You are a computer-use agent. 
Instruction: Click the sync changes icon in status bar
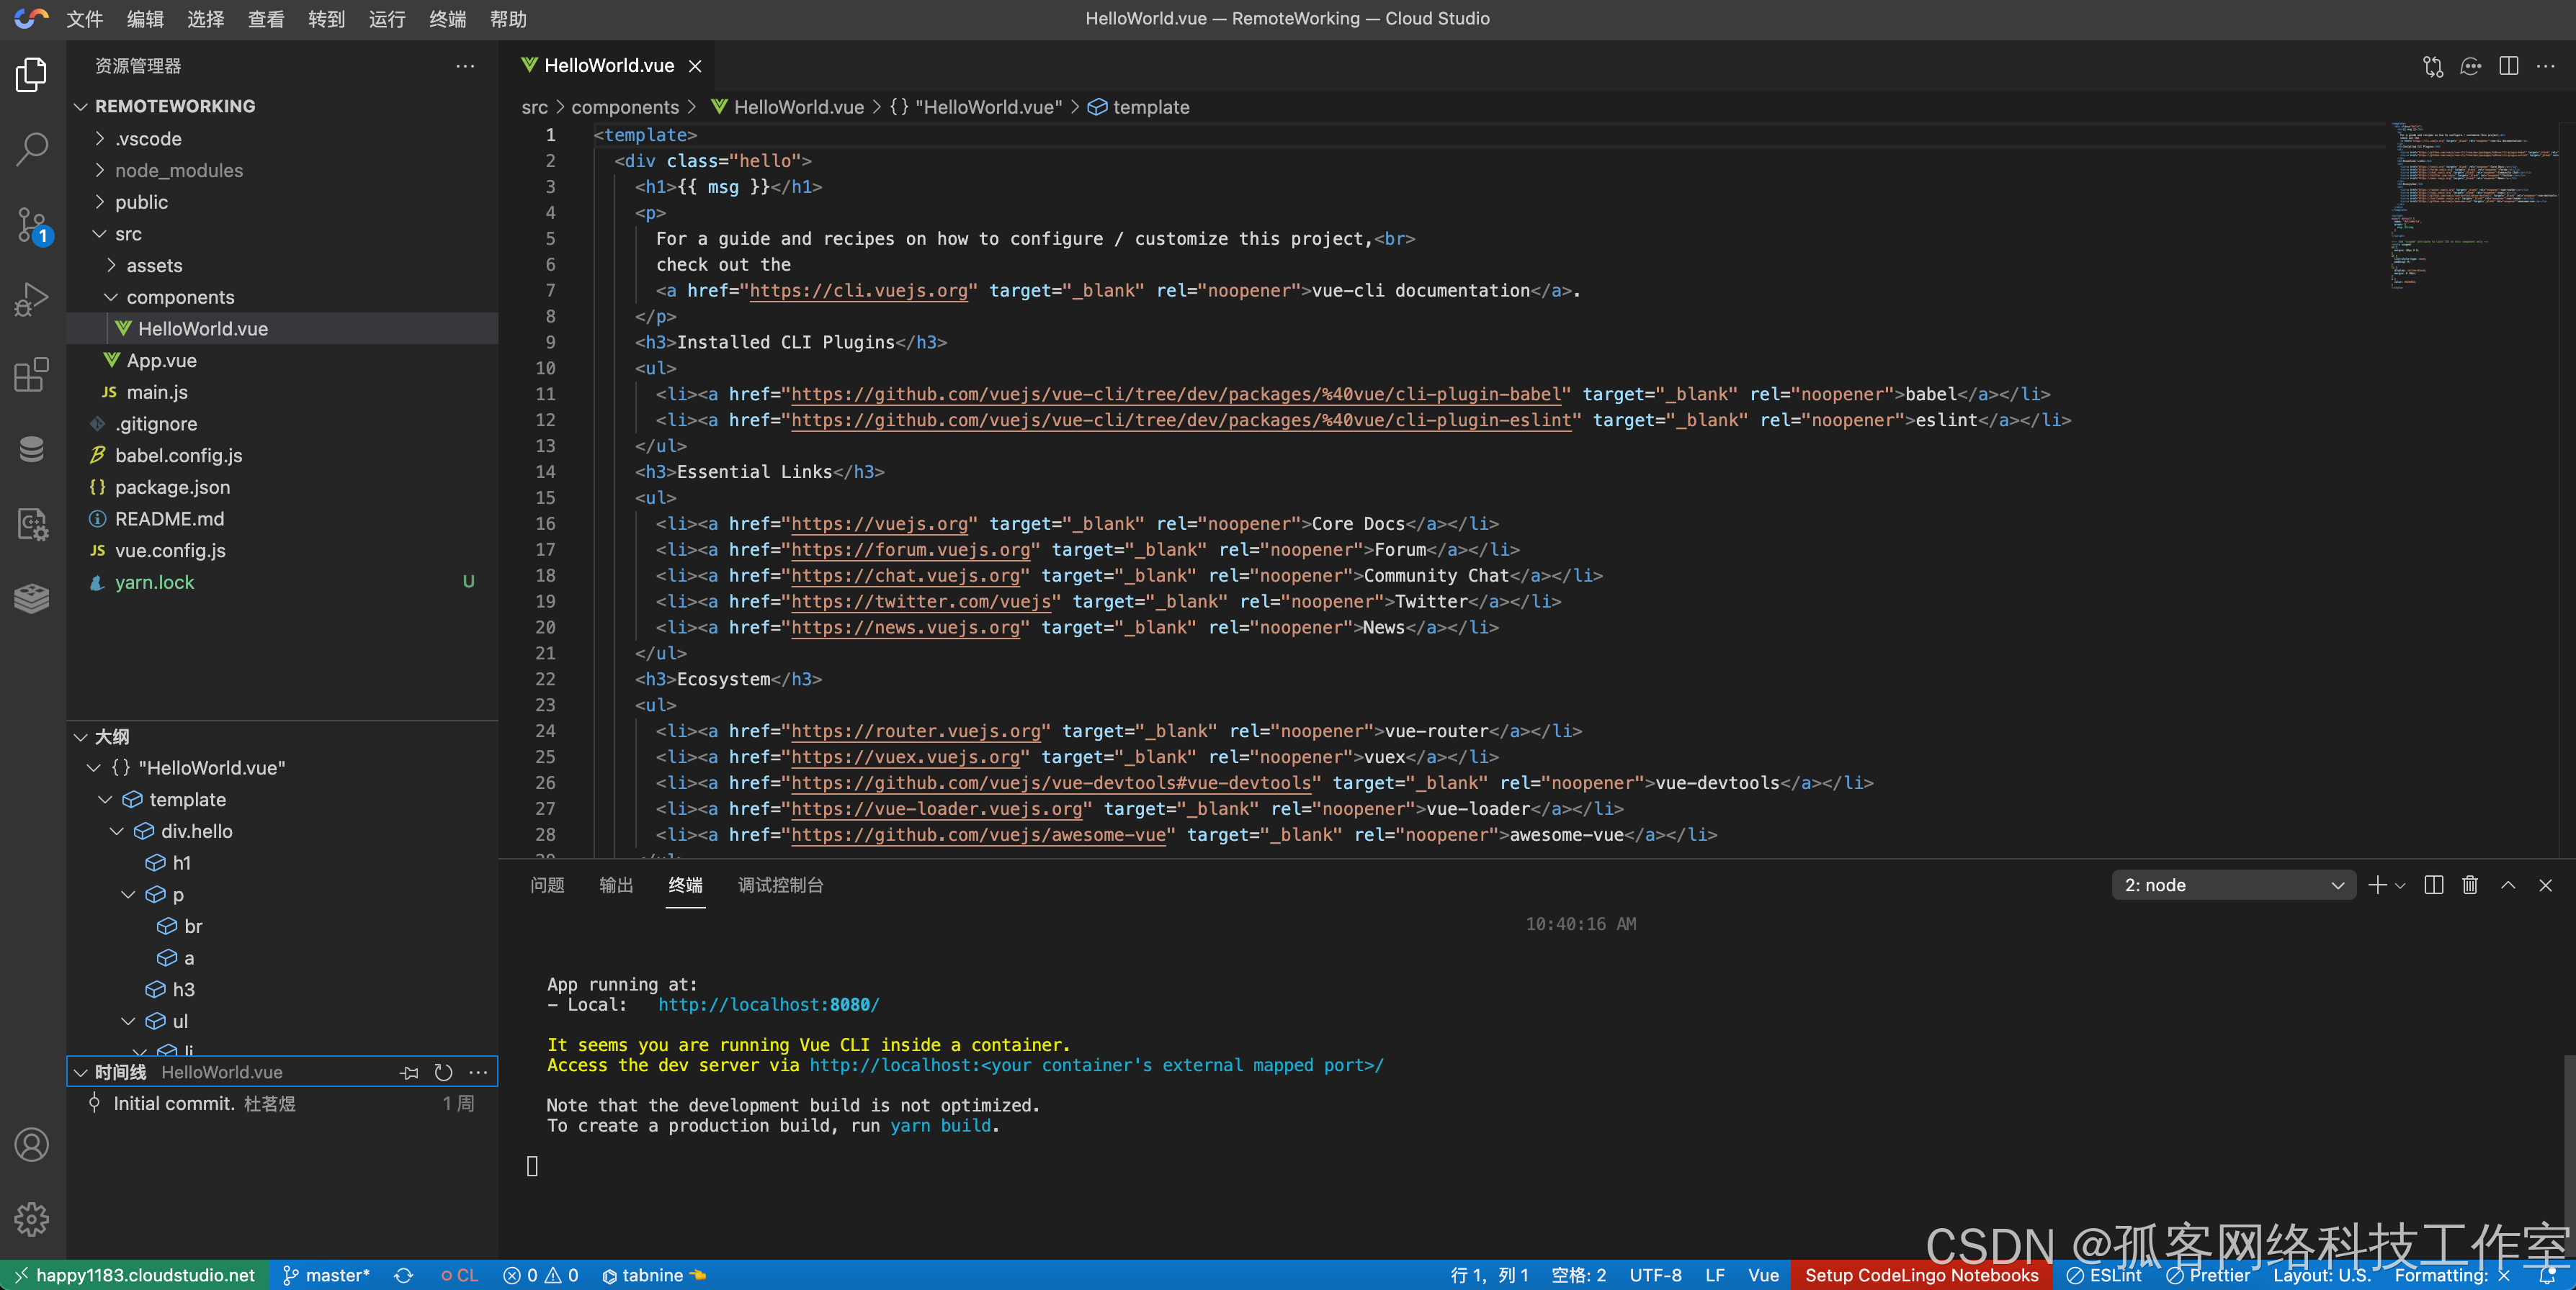[404, 1275]
